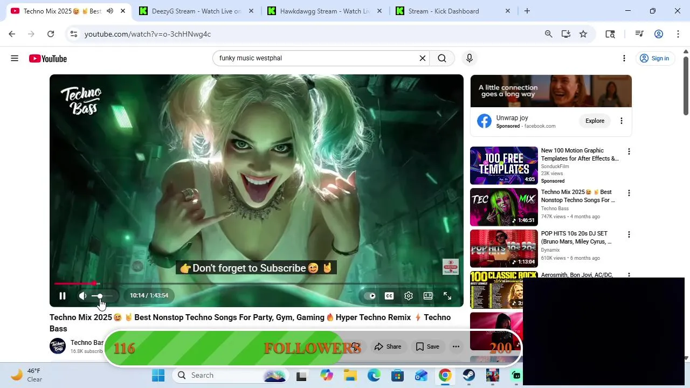Enter full screen mode

pyautogui.click(x=447, y=296)
